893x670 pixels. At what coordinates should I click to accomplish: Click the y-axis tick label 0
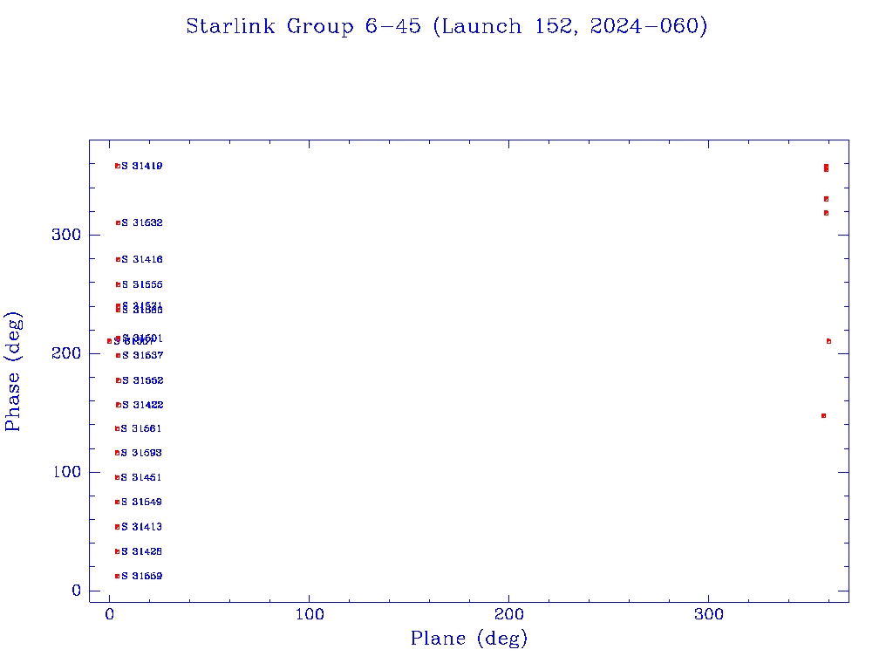point(77,591)
